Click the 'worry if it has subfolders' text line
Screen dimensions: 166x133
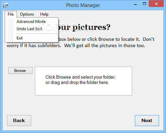[76, 45]
